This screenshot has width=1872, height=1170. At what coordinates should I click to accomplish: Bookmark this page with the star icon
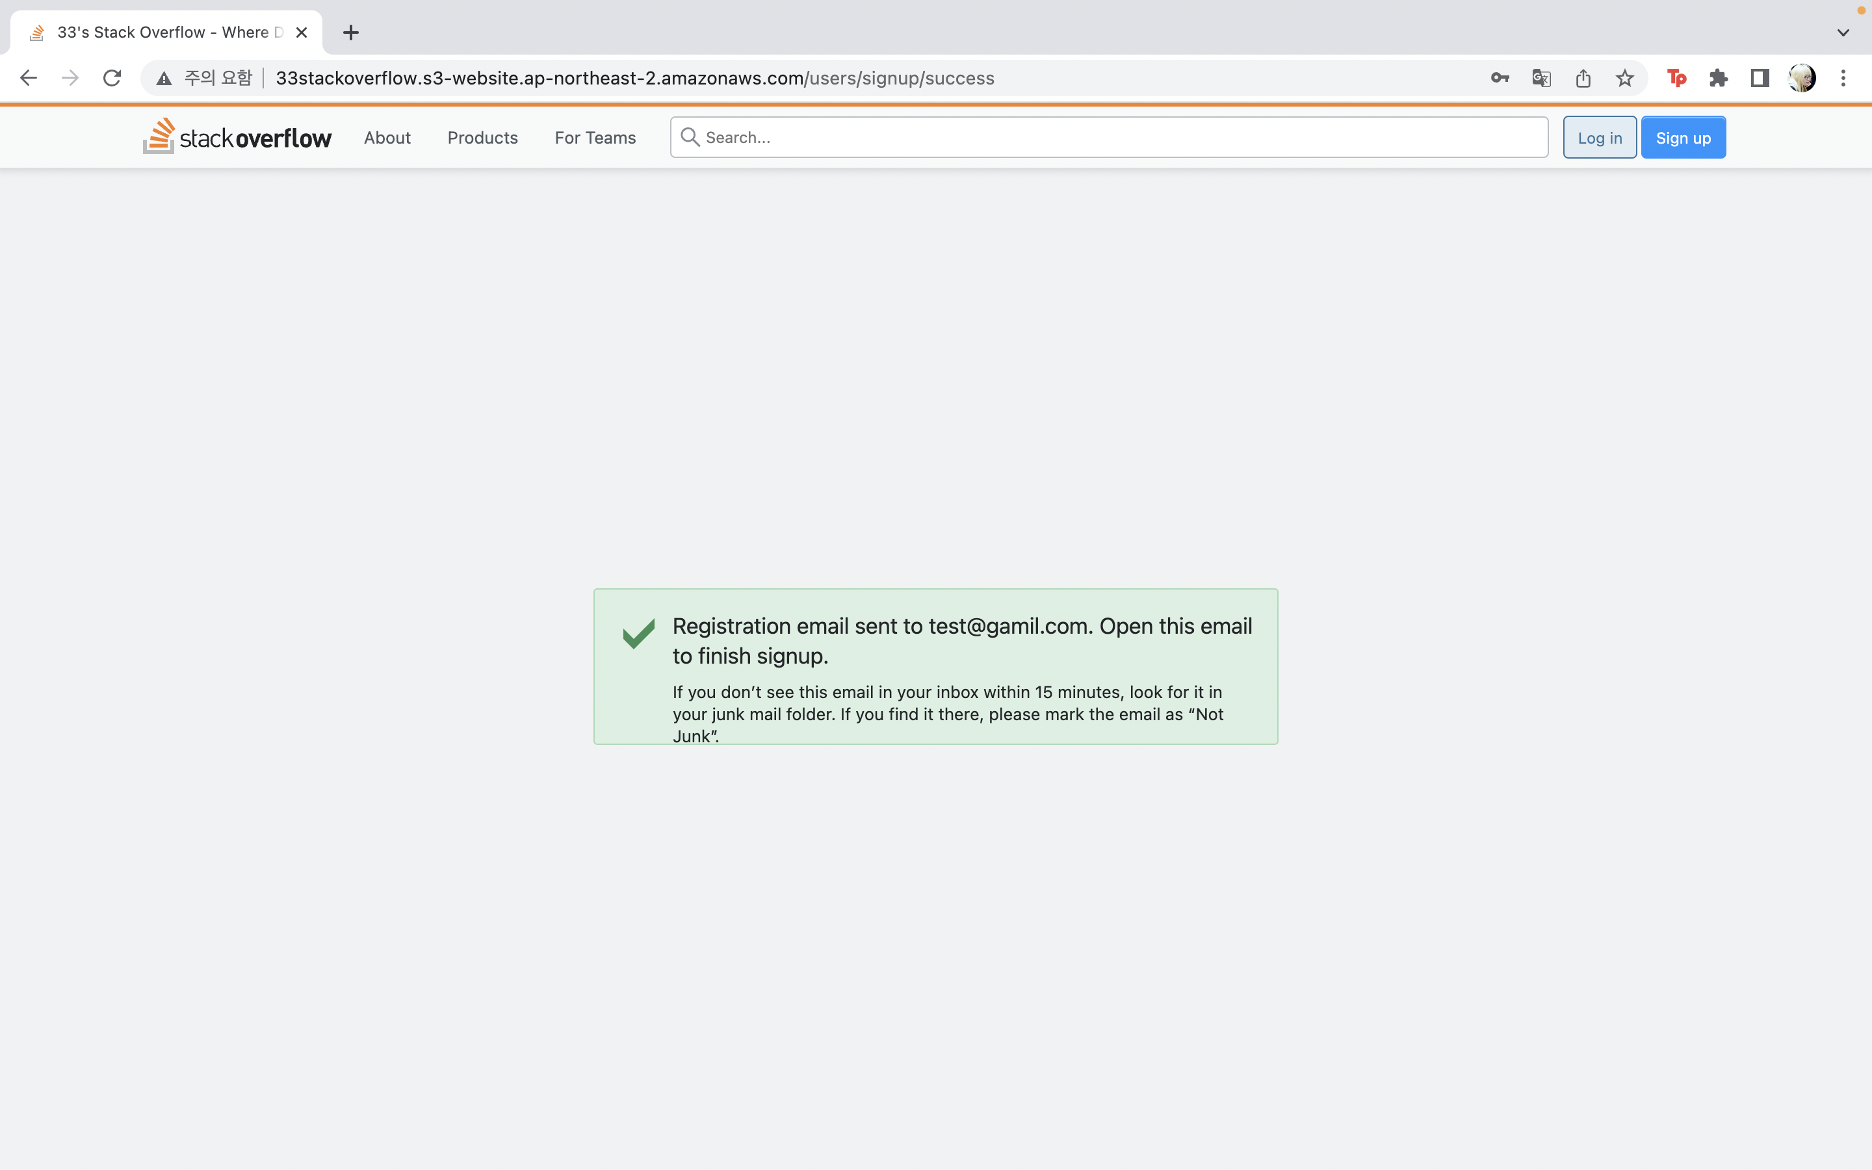[1624, 78]
